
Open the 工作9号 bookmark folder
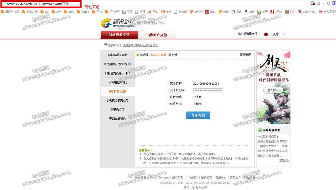point(112,12)
